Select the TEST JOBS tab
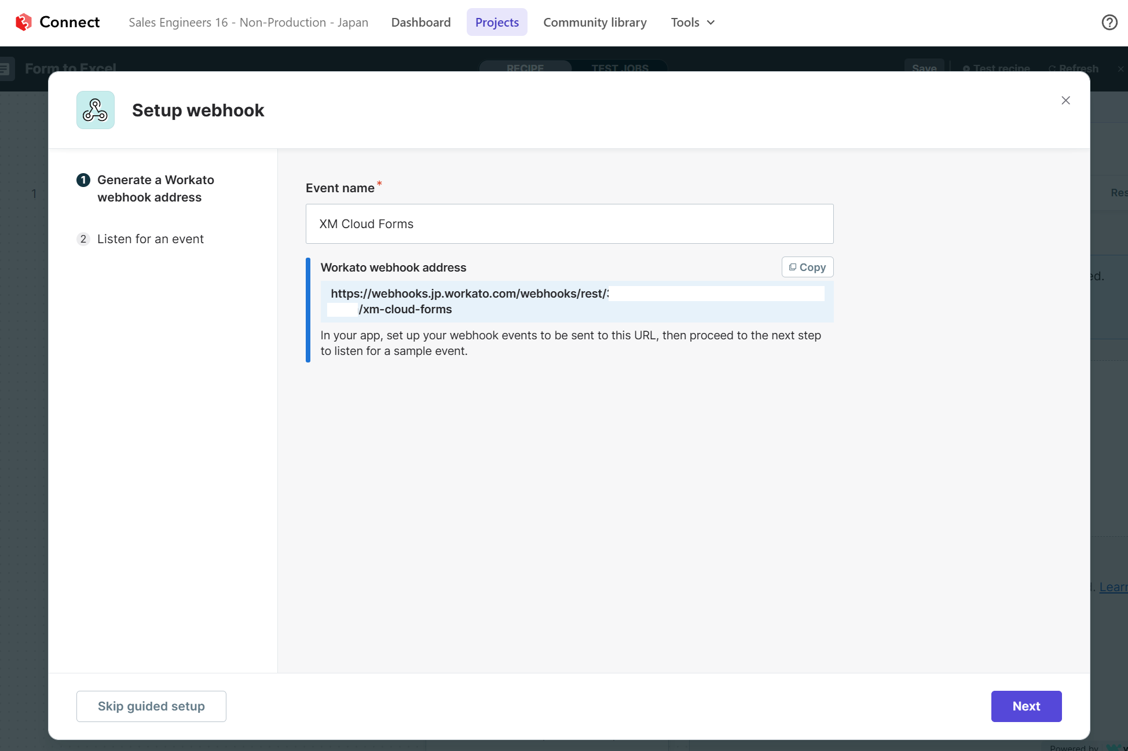Image resolution: width=1128 pixels, height=751 pixels. [x=620, y=69]
